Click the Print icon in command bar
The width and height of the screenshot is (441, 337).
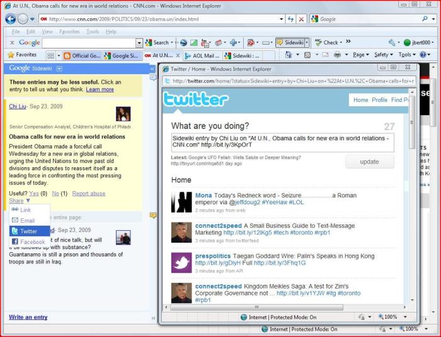(x=337, y=55)
